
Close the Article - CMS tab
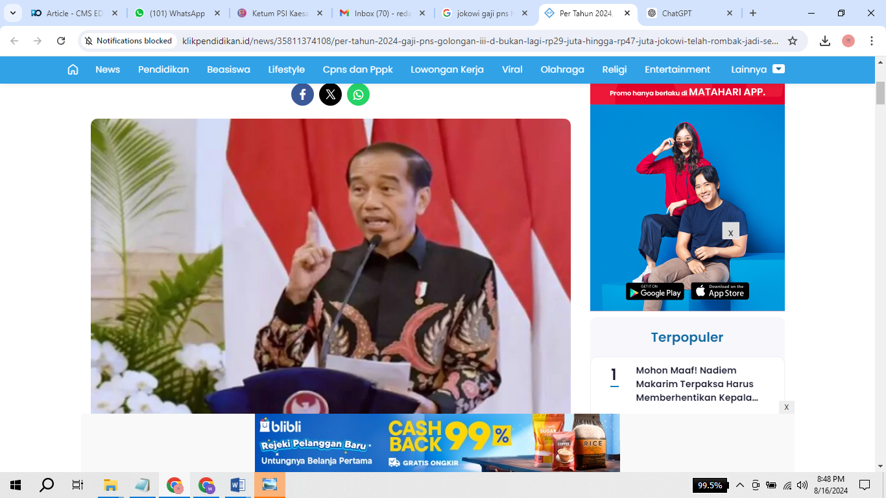(x=115, y=13)
